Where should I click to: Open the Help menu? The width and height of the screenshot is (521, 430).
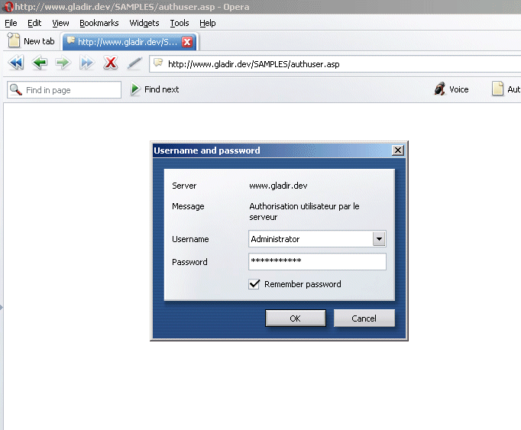click(207, 23)
